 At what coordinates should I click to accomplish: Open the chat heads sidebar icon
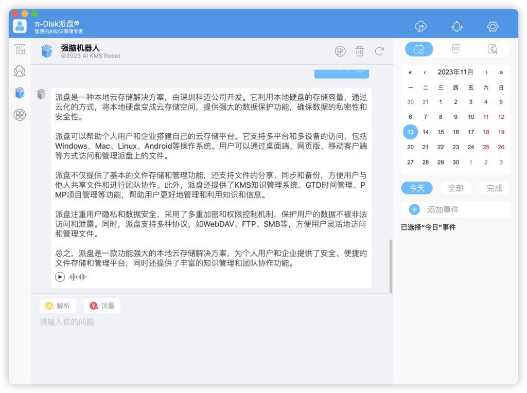(x=20, y=71)
